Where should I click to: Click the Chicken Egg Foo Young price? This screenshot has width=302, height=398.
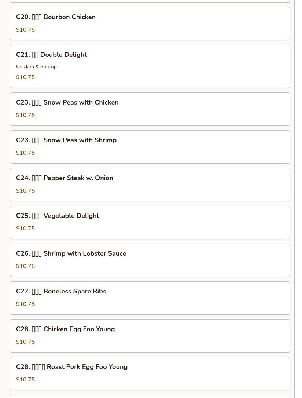(25, 342)
